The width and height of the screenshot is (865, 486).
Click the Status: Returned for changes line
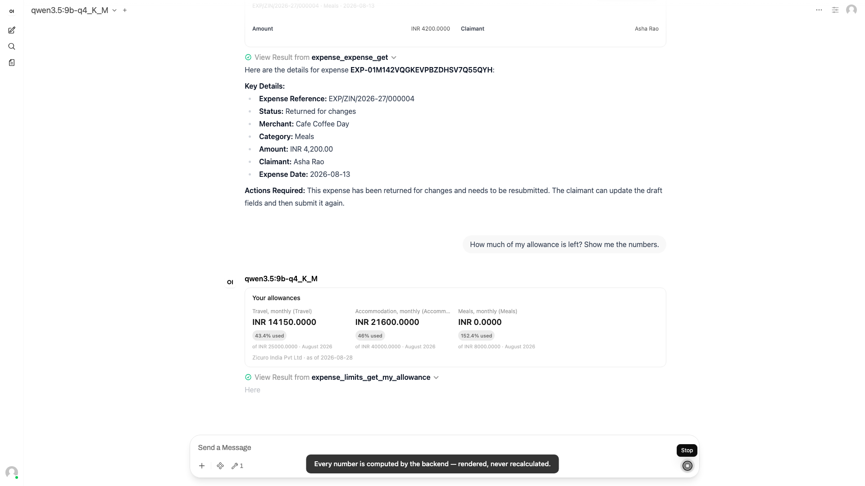[307, 111]
